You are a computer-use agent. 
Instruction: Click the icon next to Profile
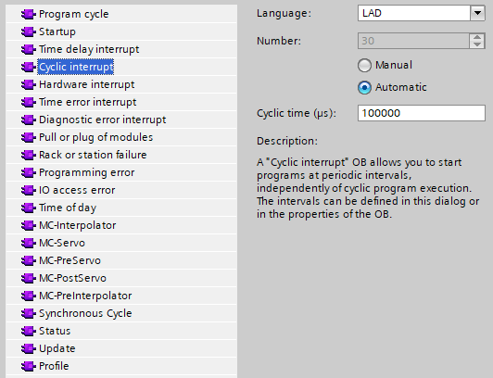pyautogui.click(x=28, y=366)
